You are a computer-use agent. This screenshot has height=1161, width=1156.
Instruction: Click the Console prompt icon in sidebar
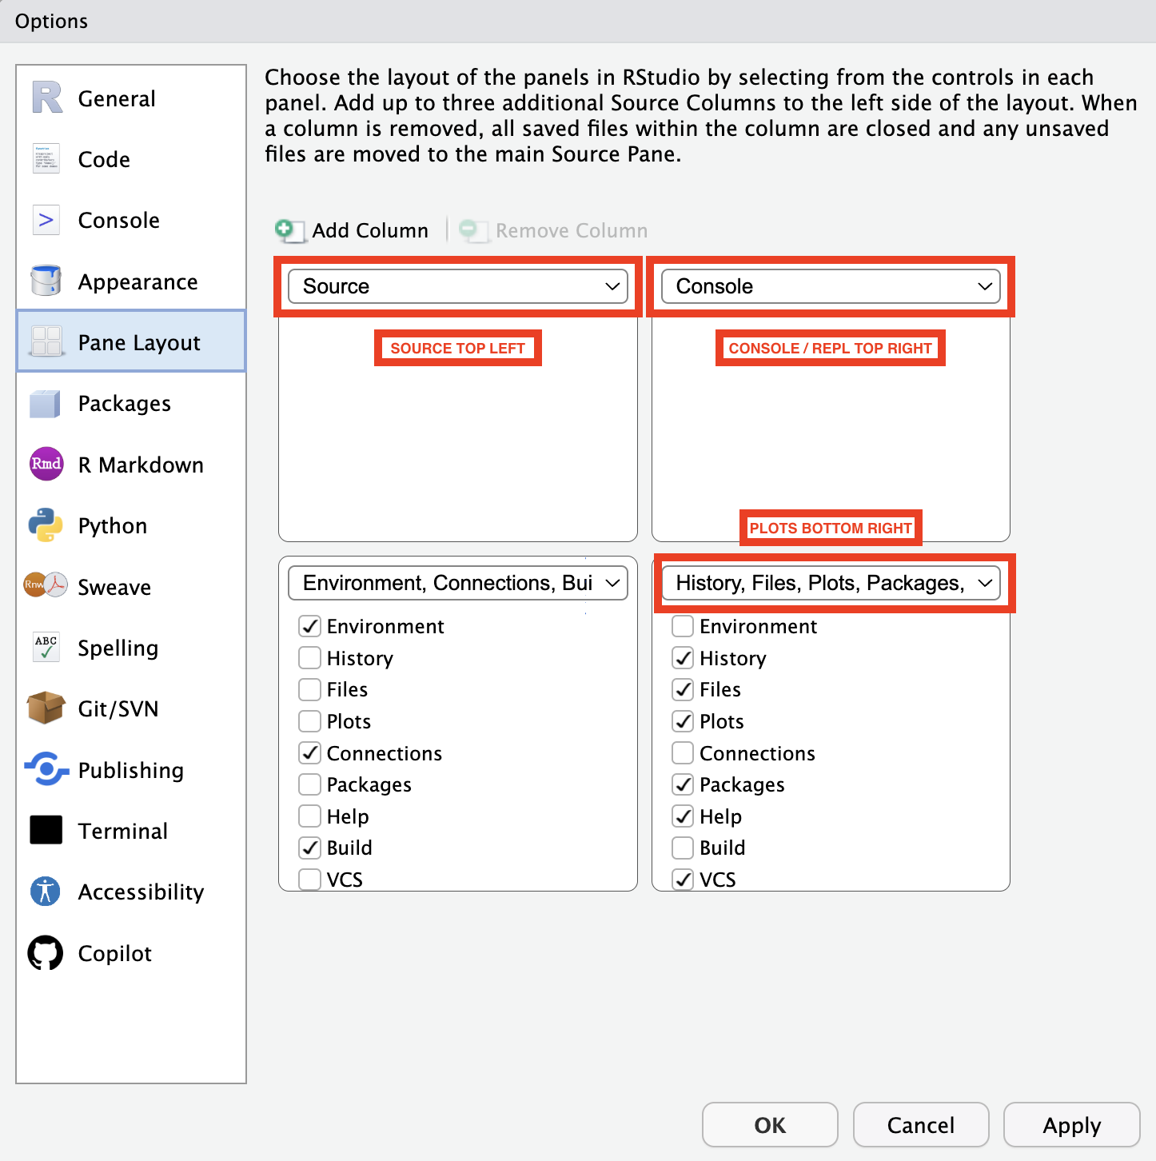(x=46, y=220)
